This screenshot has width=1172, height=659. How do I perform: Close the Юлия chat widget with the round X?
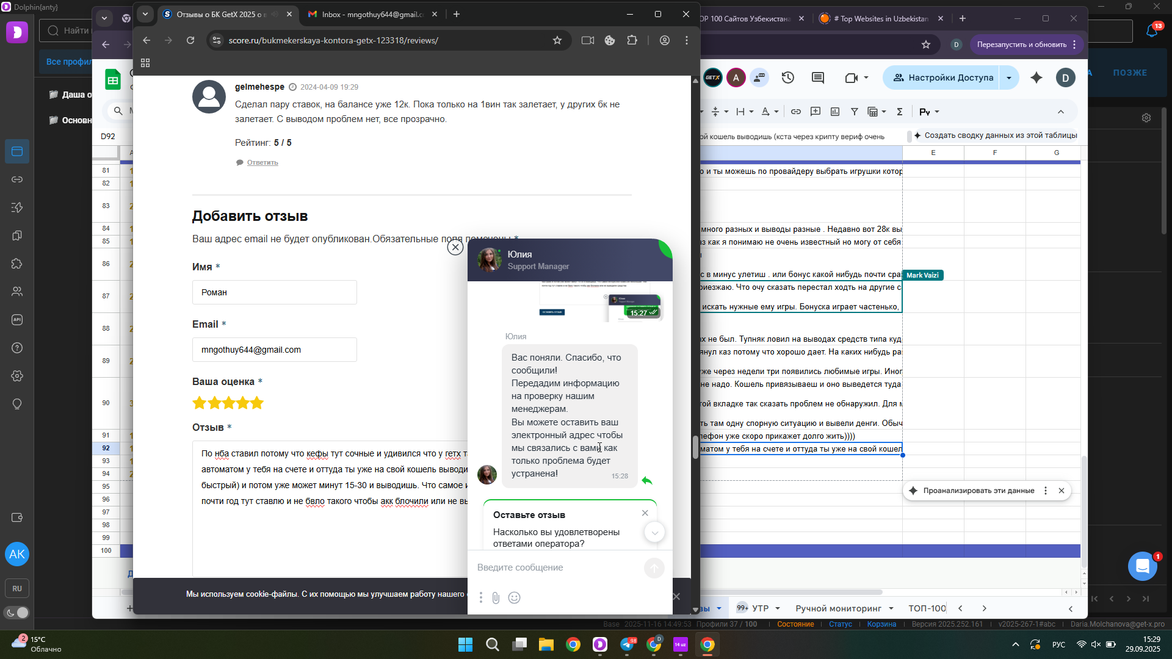(455, 247)
